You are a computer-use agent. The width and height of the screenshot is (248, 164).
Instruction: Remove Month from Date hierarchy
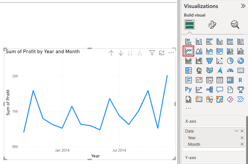242,144
